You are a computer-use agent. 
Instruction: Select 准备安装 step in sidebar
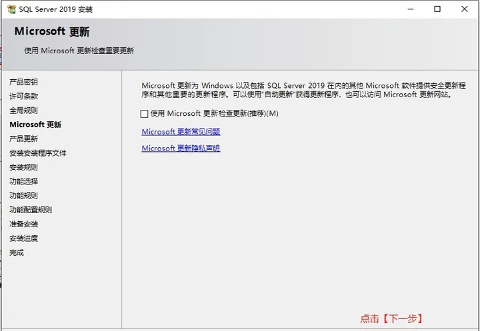23,224
